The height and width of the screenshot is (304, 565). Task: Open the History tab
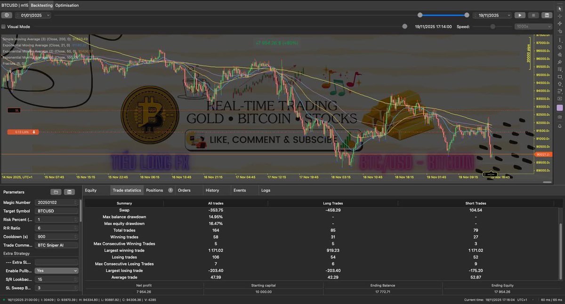[212, 191]
